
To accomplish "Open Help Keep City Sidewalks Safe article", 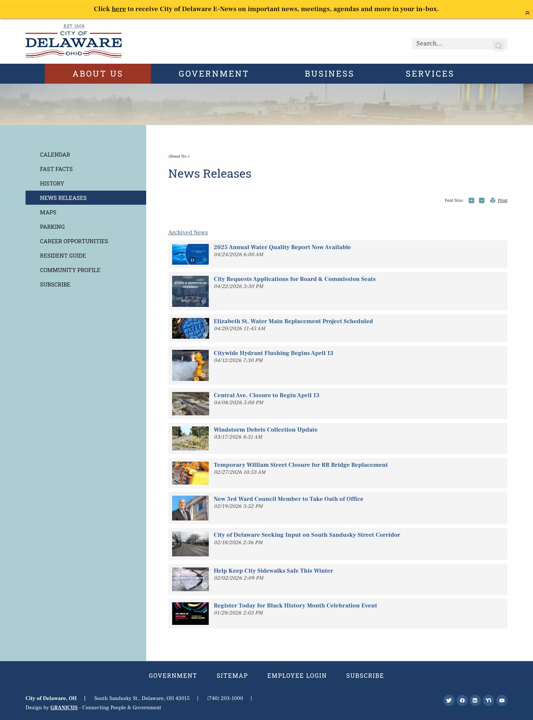I will [273, 570].
